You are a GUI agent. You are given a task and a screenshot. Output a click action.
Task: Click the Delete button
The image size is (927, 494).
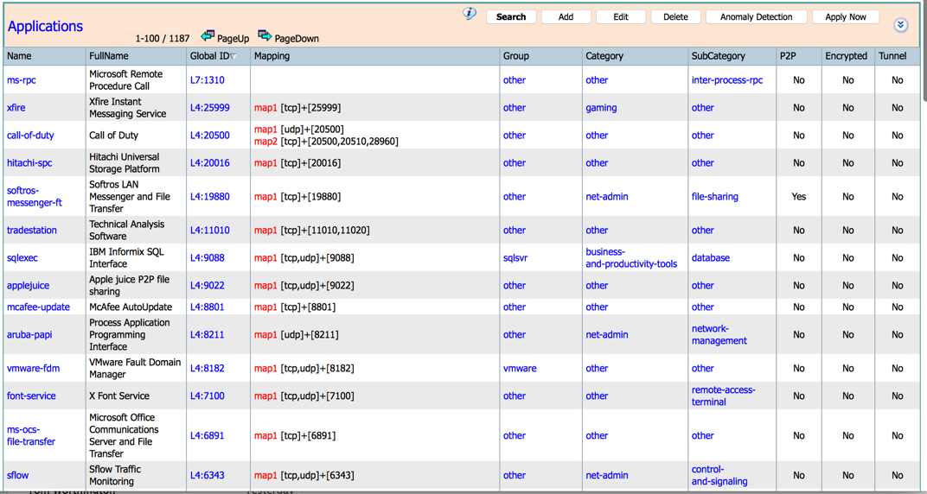pos(675,17)
